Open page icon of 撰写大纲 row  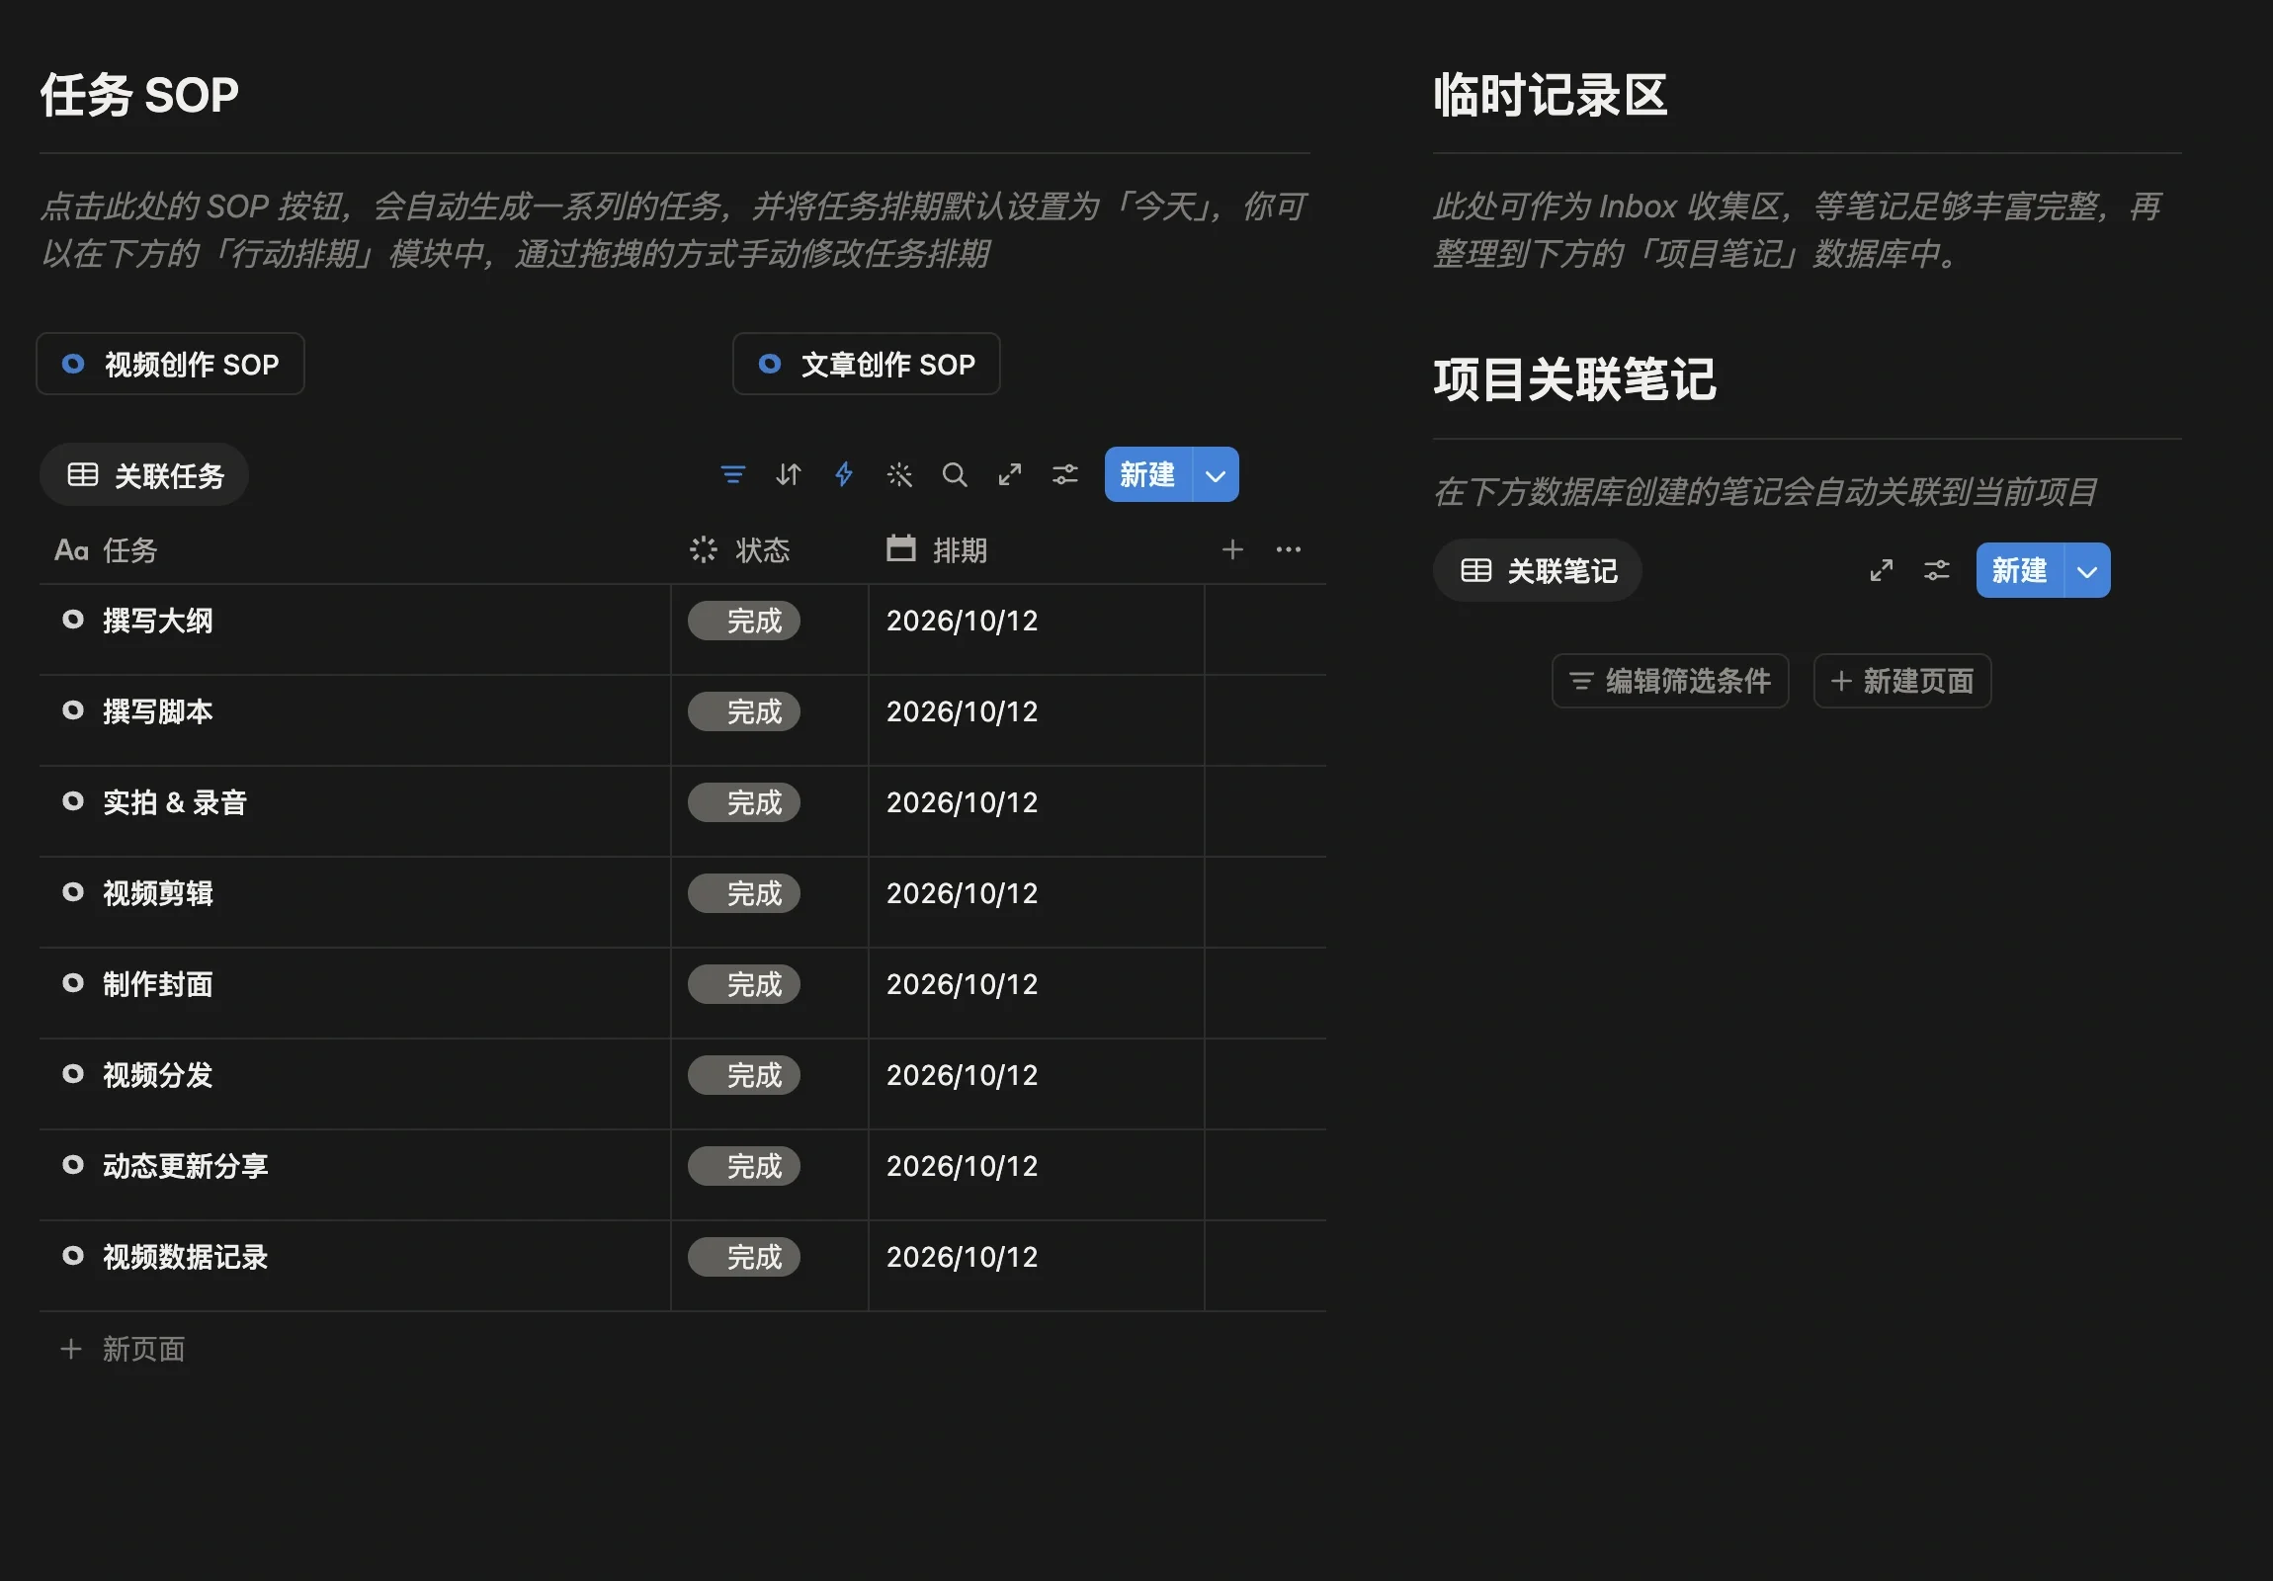[x=72, y=620]
